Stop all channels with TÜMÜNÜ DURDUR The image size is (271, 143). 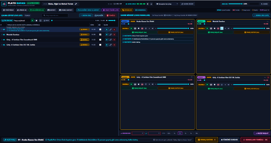tap(229, 140)
